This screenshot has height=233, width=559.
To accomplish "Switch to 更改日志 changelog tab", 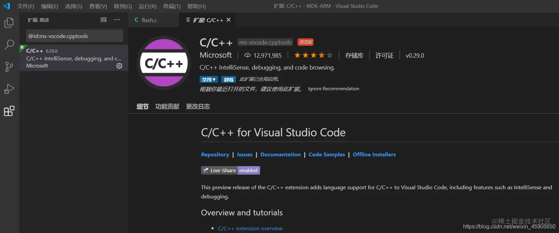I will pyautogui.click(x=198, y=107).
